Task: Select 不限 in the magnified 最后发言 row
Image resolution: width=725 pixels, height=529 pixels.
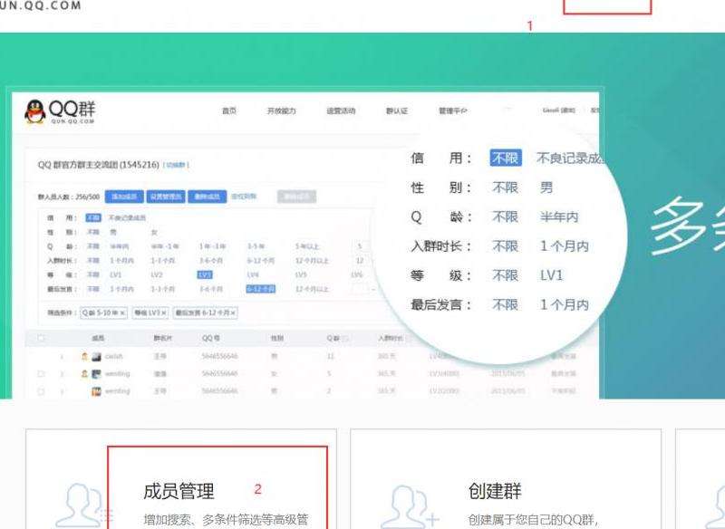Action: point(505,305)
